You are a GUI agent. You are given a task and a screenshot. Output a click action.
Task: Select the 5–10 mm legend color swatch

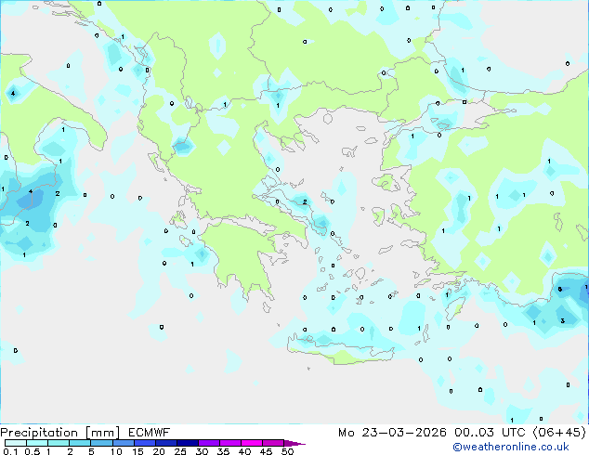[x=101, y=443]
